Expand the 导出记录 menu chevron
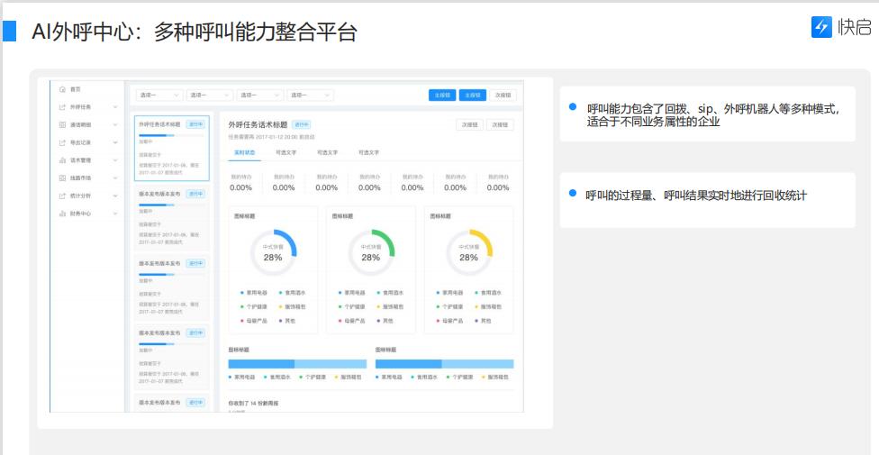 pyautogui.click(x=115, y=142)
